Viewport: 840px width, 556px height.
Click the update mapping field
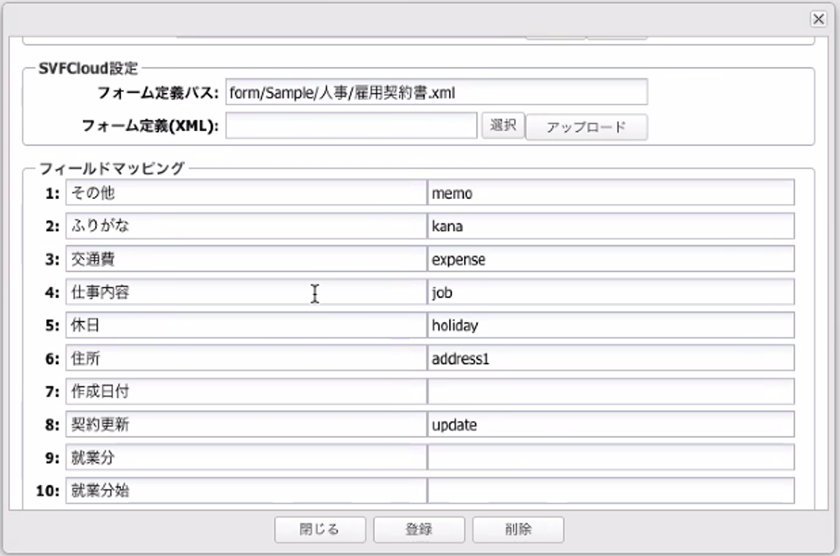pos(610,425)
